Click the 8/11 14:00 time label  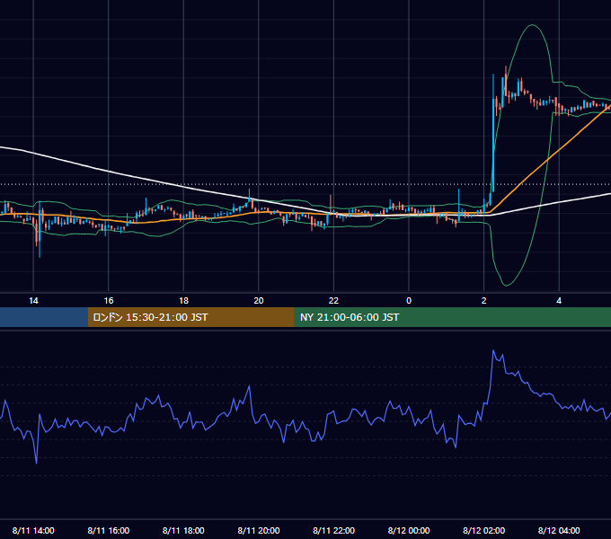pos(33,530)
